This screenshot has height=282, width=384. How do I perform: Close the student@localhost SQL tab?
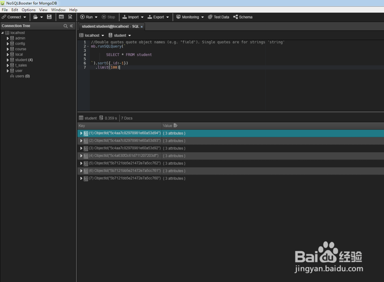coord(142,27)
